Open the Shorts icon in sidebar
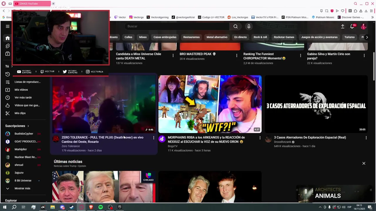 pos(8,46)
